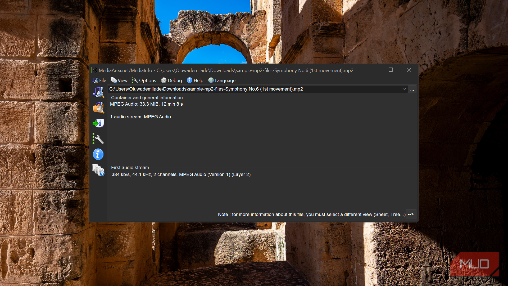Viewport: 508px width, 286px height.
Task: Maximize the MediaInfo window
Action: pyautogui.click(x=391, y=70)
